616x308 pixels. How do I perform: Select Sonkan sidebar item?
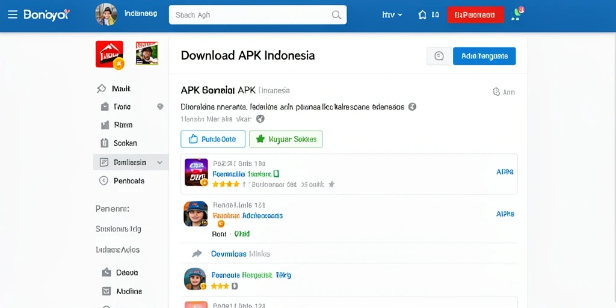pos(125,143)
